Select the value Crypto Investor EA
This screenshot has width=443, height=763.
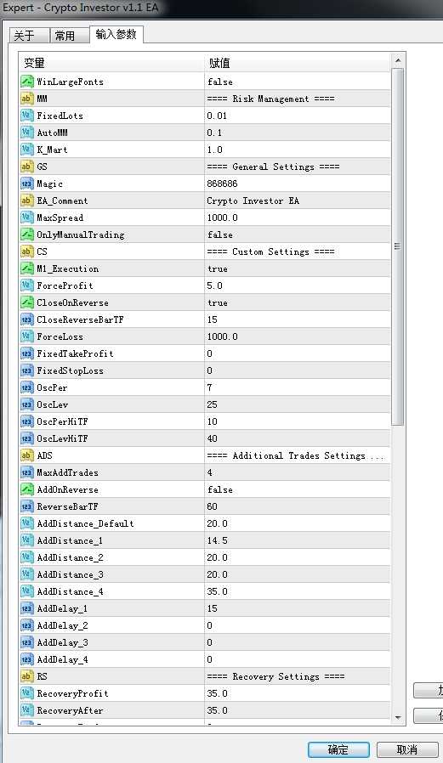(x=253, y=201)
